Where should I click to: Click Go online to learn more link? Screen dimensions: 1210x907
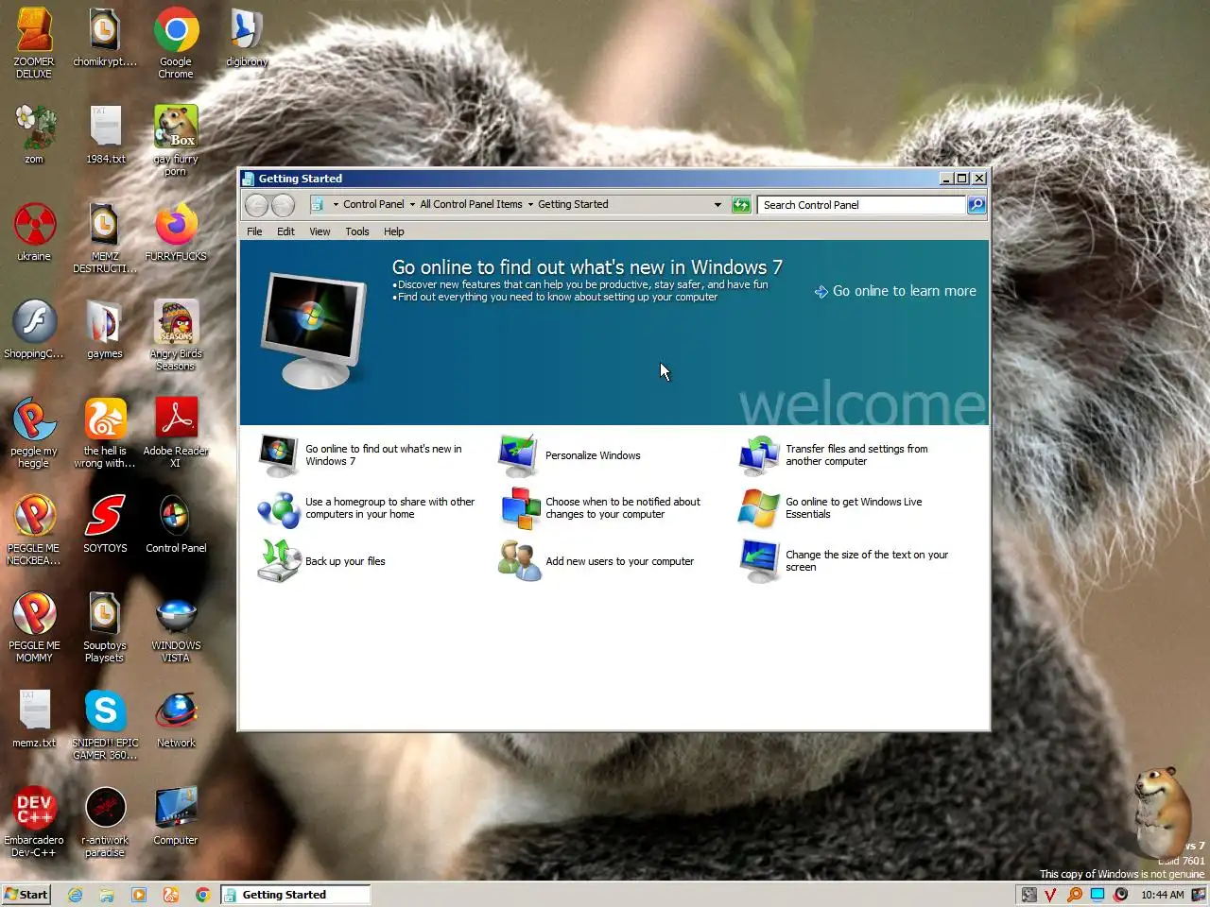pos(895,291)
